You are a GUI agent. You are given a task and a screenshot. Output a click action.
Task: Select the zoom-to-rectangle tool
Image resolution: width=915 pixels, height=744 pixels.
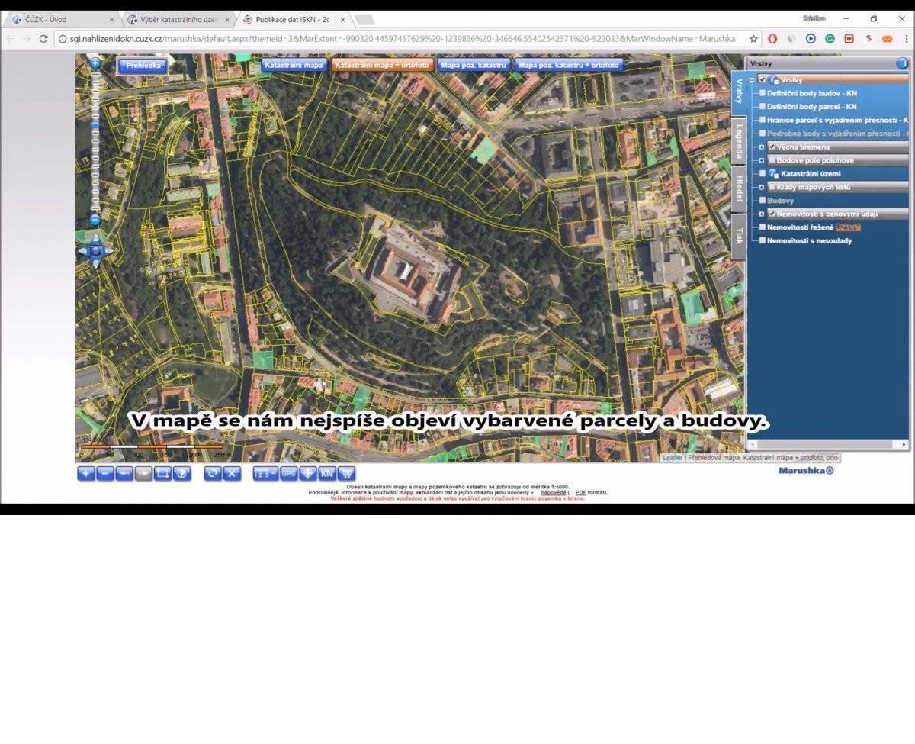coord(162,473)
